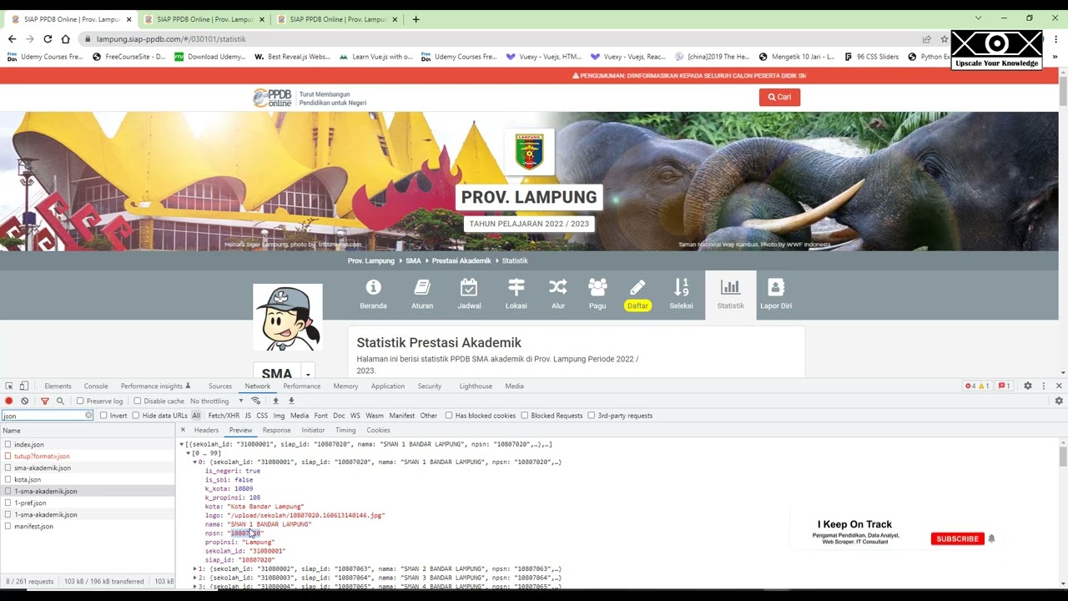Click the share icon in address bar
This screenshot has width=1068, height=601.
click(926, 39)
